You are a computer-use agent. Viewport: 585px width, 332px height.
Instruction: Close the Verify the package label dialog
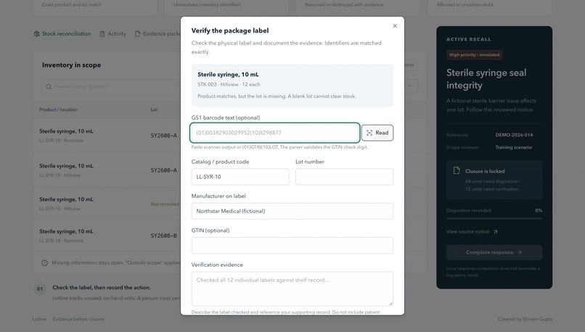(x=395, y=25)
